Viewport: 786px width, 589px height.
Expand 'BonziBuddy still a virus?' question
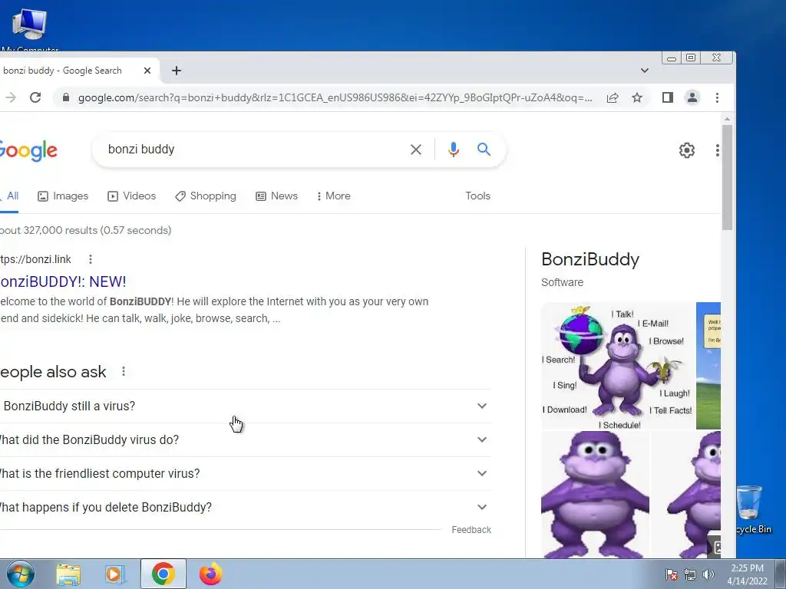click(245, 406)
